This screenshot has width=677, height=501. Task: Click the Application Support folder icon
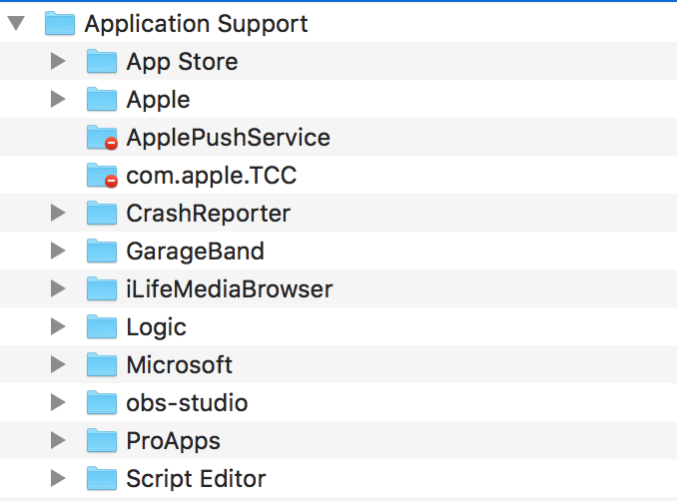pos(60,23)
